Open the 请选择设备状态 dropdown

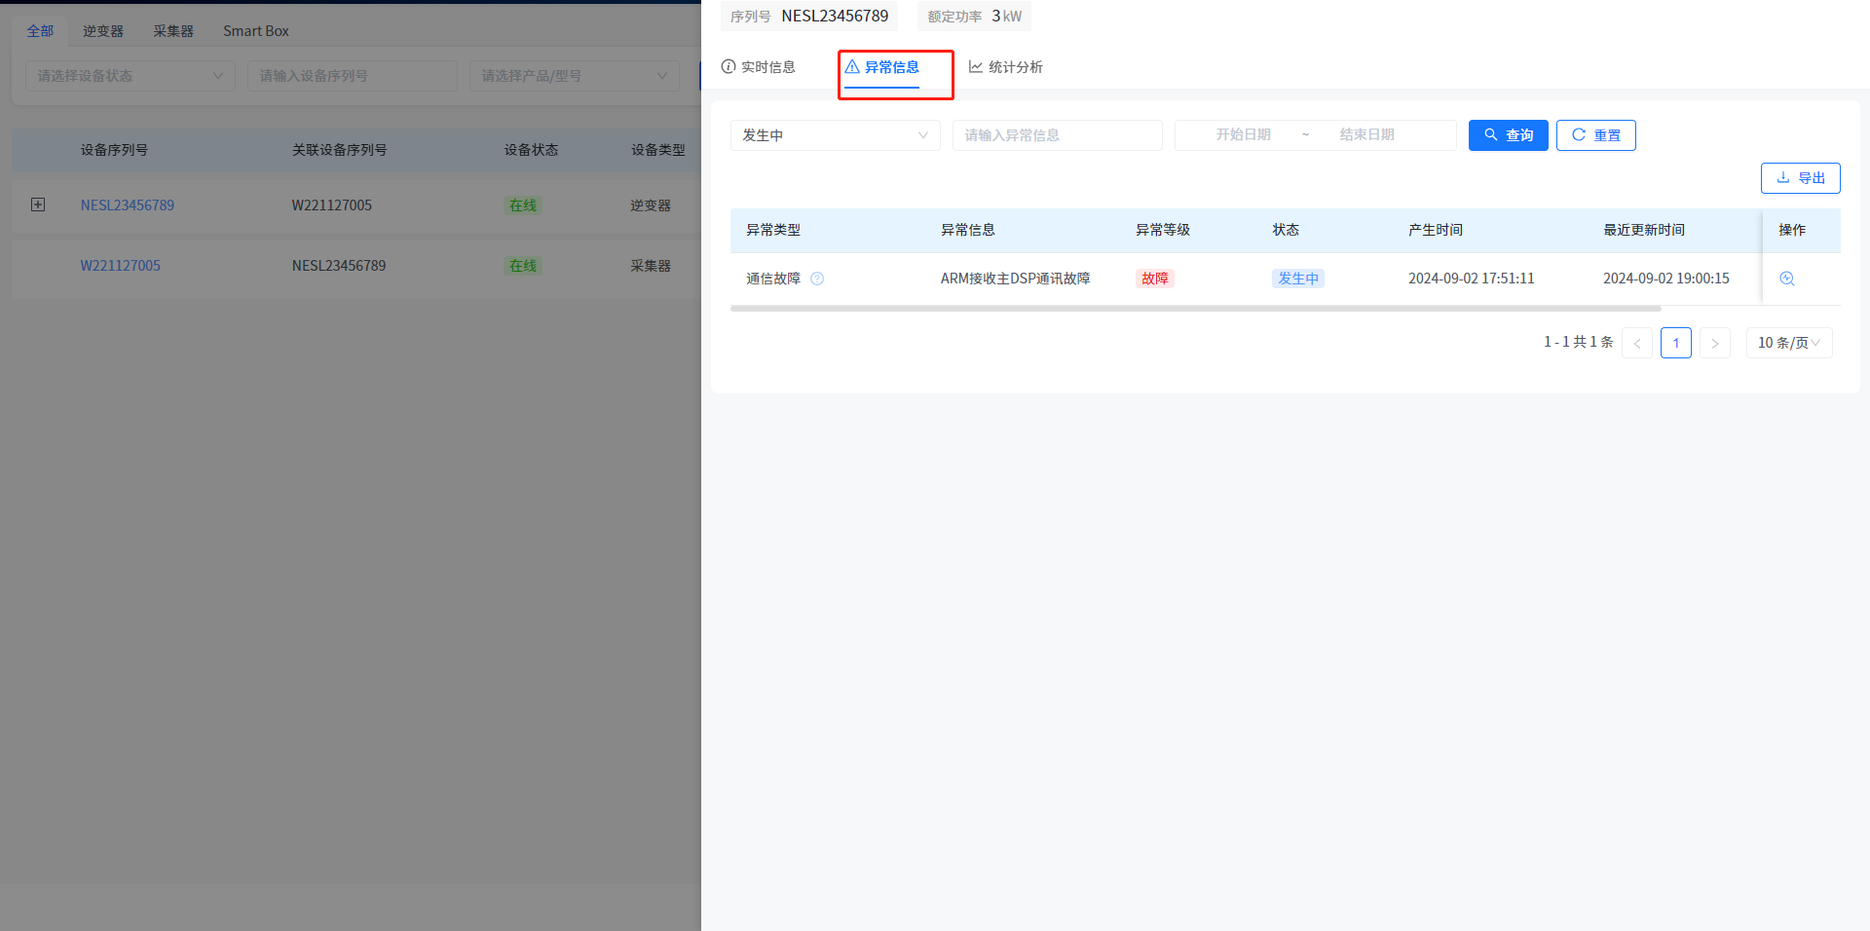[130, 76]
